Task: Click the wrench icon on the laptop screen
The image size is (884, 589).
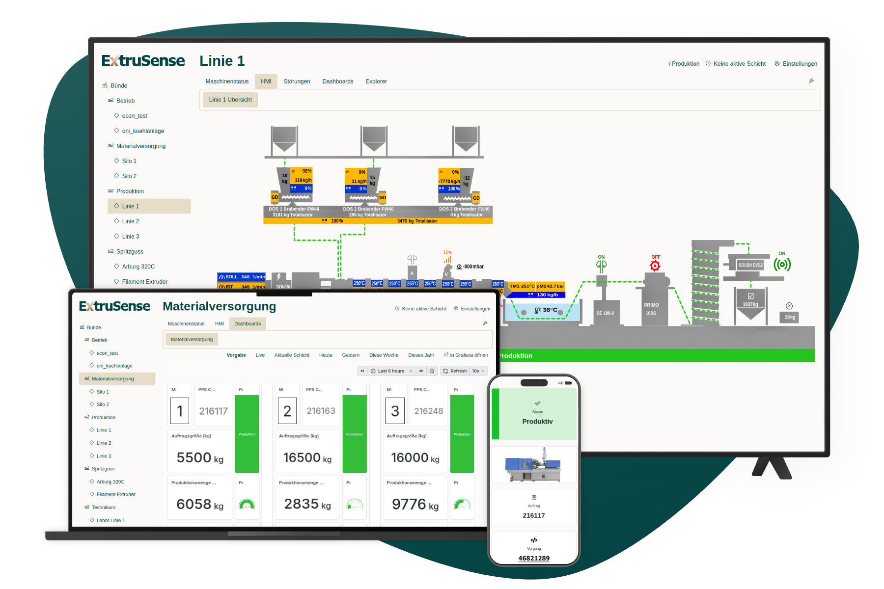Action: [x=485, y=323]
